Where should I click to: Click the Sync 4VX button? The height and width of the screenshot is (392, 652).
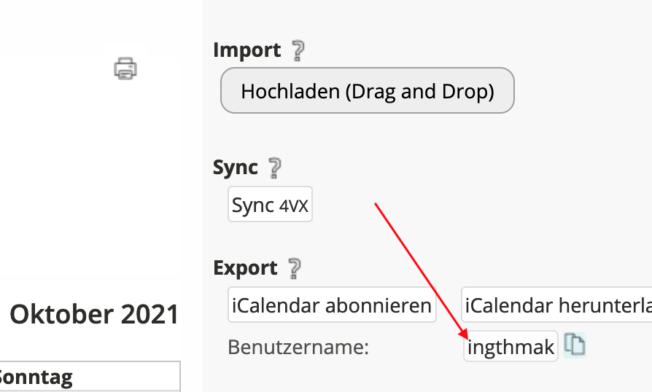(x=270, y=205)
